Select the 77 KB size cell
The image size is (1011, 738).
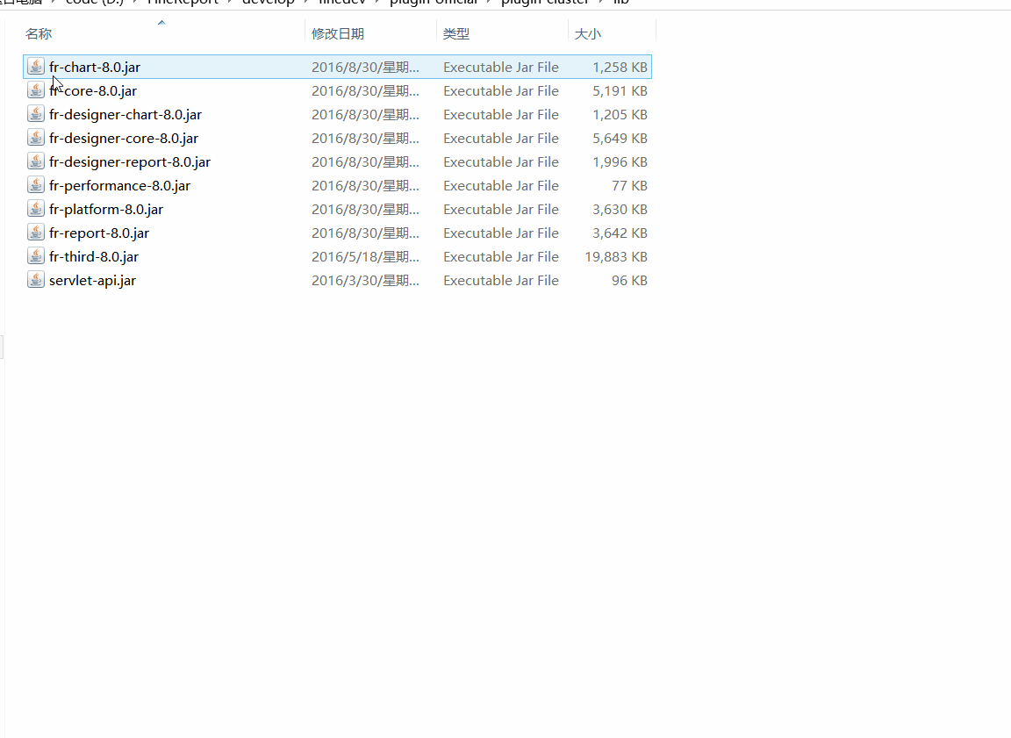[x=629, y=185]
